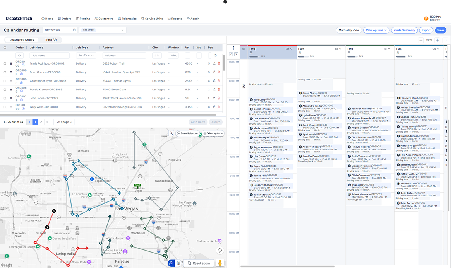Toggle visibility eye icon for route LV2

click(x=336, y=49)
